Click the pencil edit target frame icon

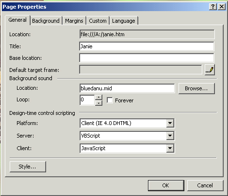pyautogui.click(x=210, y=70)
